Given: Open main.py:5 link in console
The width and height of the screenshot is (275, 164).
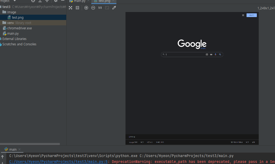Looking at the screenshot, I should [58, 162].
